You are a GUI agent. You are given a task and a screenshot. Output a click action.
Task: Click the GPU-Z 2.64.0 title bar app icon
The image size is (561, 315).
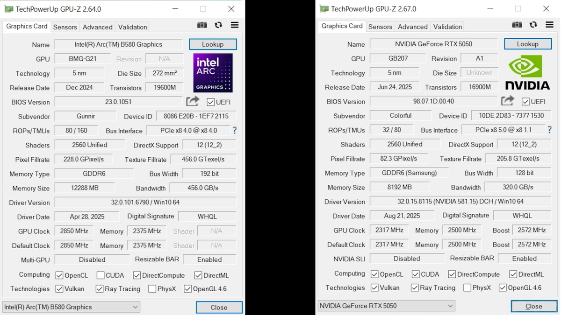click(x=9, y=9)
